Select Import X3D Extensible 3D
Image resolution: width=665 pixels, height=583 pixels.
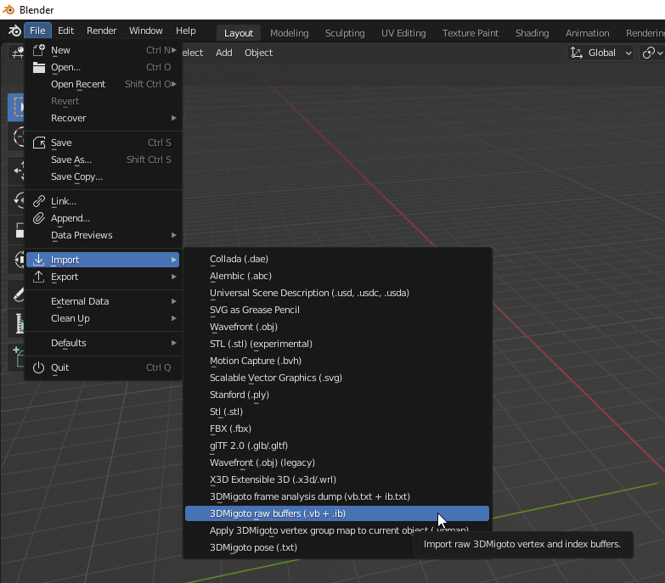click(337, 479)
